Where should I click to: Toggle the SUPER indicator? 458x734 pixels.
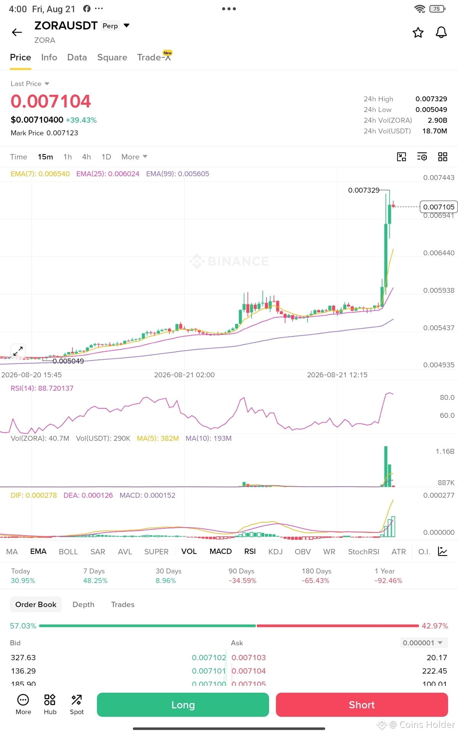coord(156,552)
